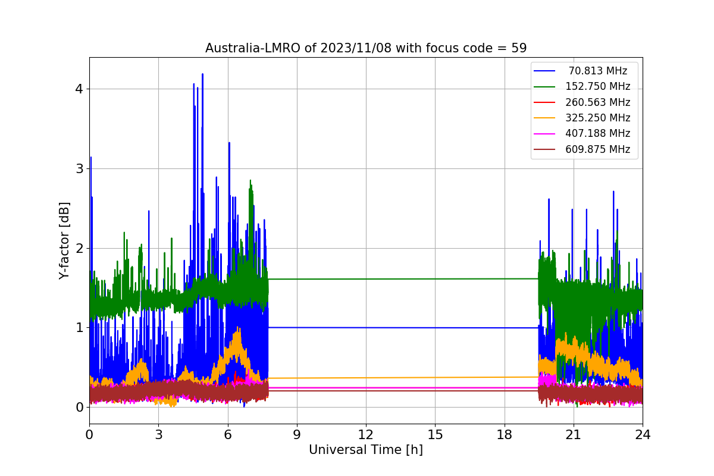Select the 260.563 MHz legend label

(x=598, y=102)
